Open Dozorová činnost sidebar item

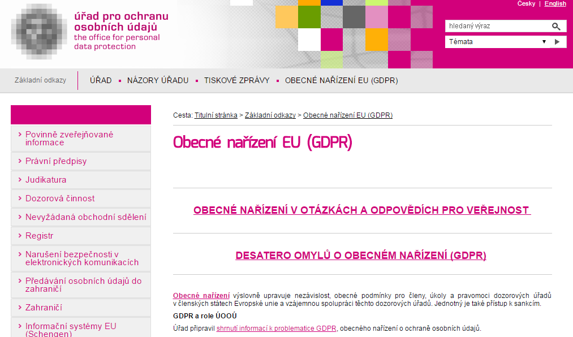81,198
